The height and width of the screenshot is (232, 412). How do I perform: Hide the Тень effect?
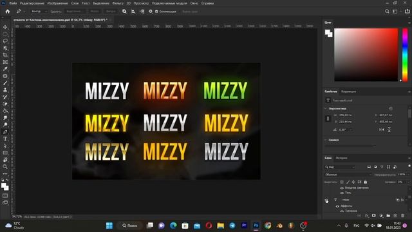(342, 193)
